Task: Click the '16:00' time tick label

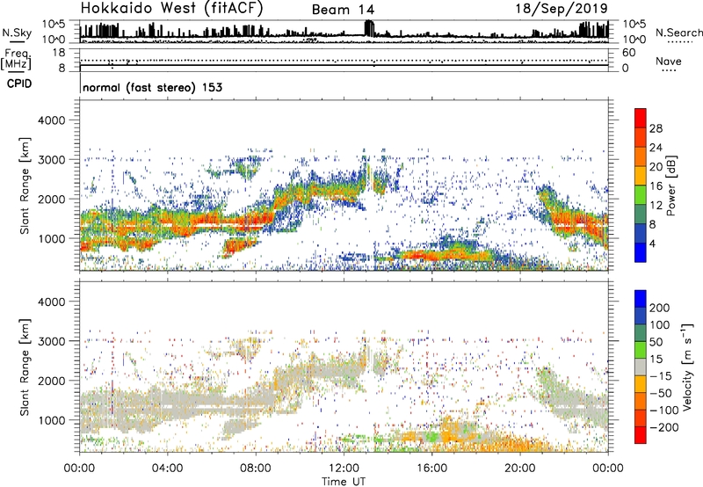Action: [431, 469]
